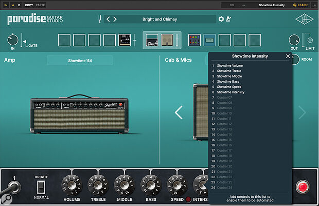Image resolution: width=319 pixels, height=206 pixels.
Task: Adjust the pre-effects section level slider
Action: point(134,40)
